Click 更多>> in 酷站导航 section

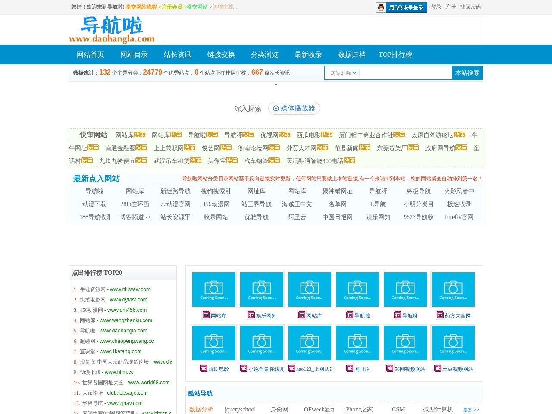point(470,410)
